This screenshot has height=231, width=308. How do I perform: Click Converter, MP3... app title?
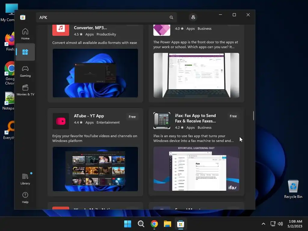[90, 28]
